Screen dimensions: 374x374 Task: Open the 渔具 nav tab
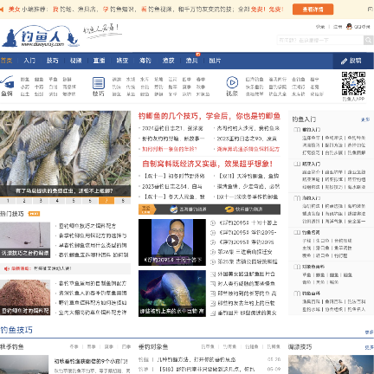191,61
